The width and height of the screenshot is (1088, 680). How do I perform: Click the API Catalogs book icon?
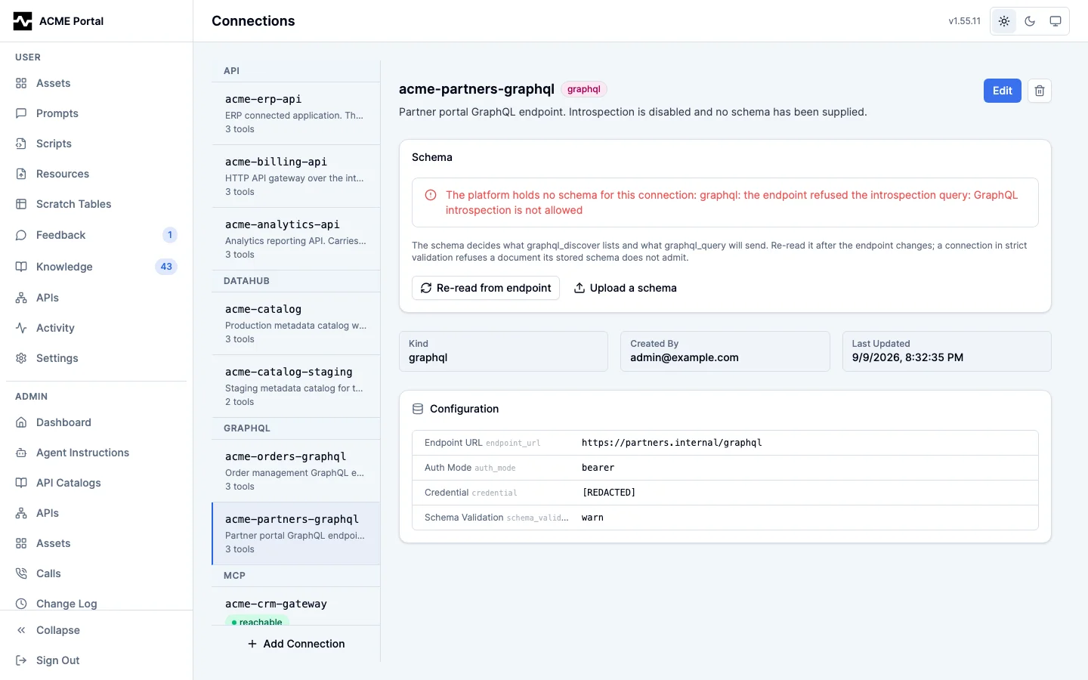pos(21,483)
